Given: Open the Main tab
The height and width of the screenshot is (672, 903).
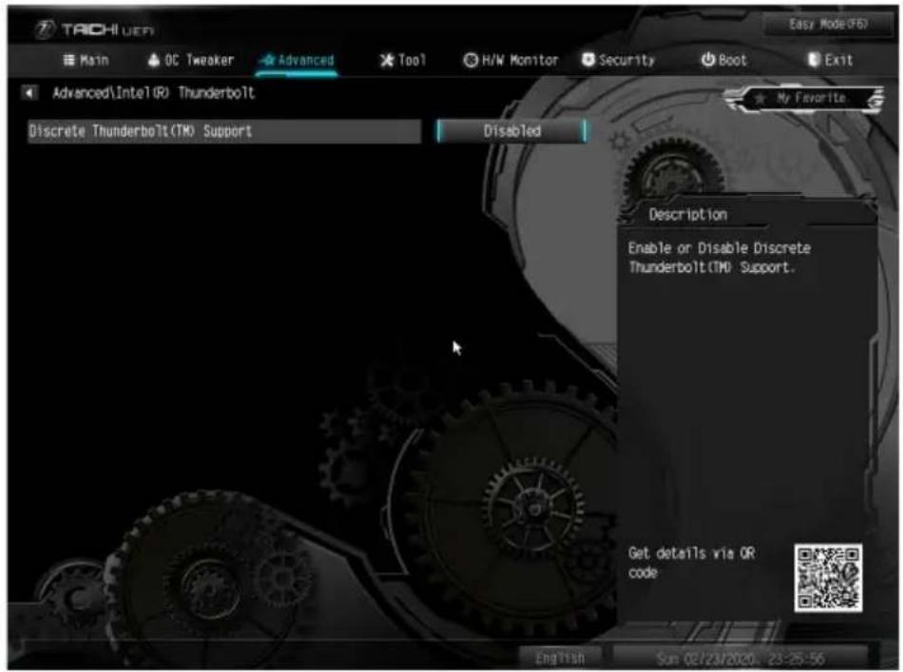Looking at the screenshot, I should click(x=86, y=60).
